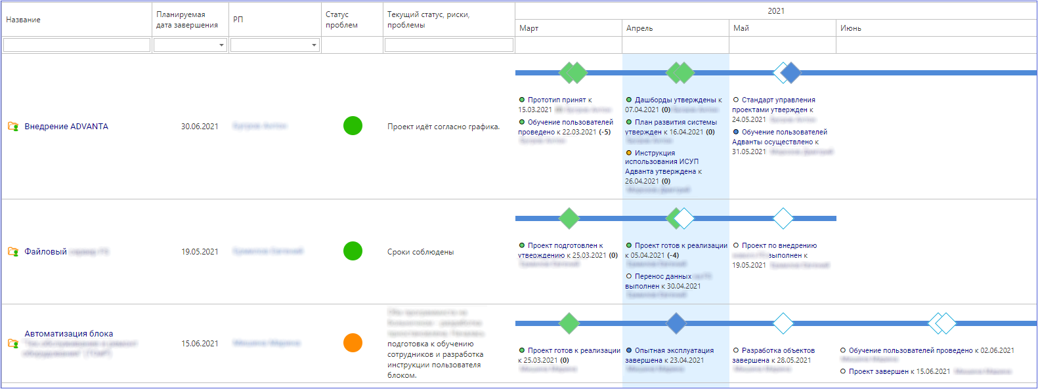The width and height of the screenshot is (1038, 389).
Task: Open the РП filter dropdown
Action: 314,45
